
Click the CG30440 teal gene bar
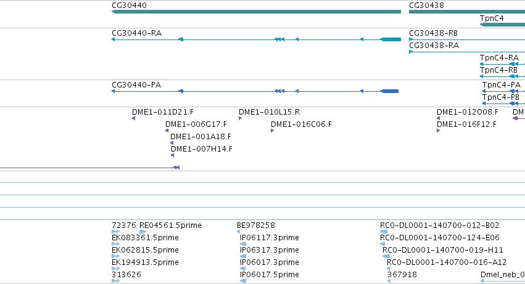(256, 12)
